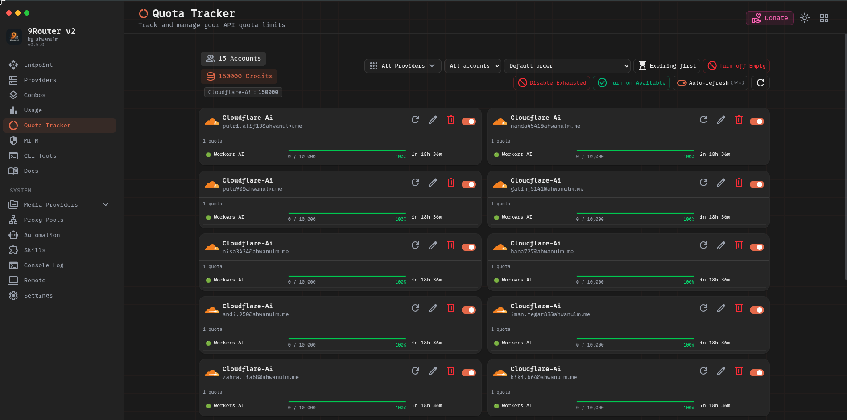Image resolution: width=847 pixels, height=420 pixels.
Task: Click the Cloudflare-Ai : 150000 chip
Action: (243, 92)
